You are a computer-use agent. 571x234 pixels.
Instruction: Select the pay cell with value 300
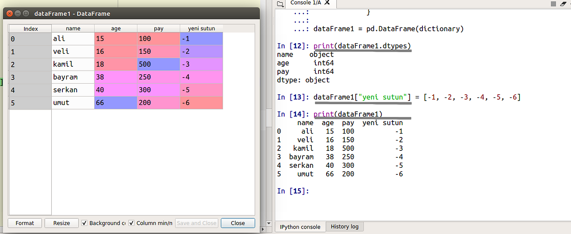159,90
